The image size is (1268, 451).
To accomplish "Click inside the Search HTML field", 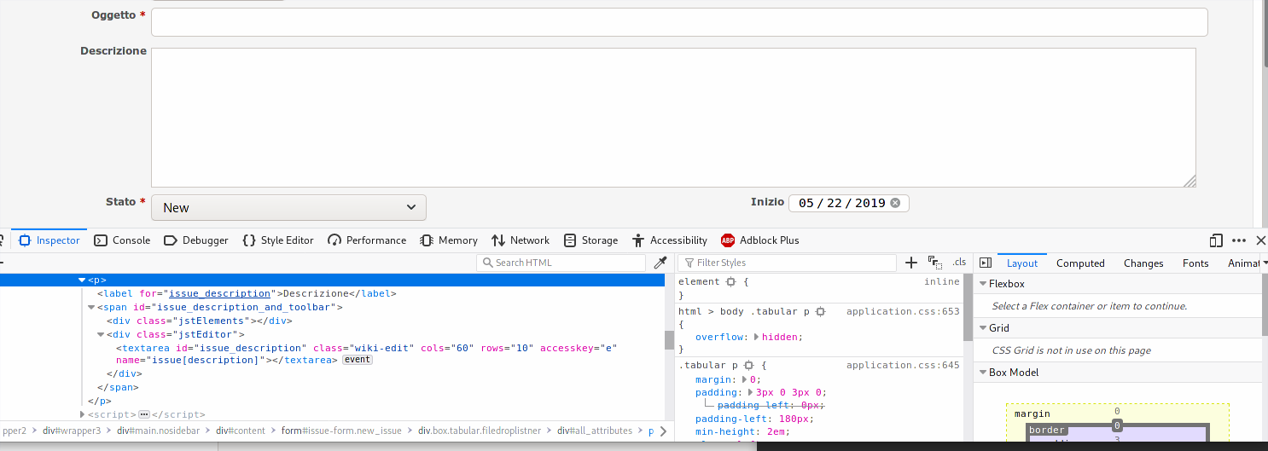I will pos(561,263).
